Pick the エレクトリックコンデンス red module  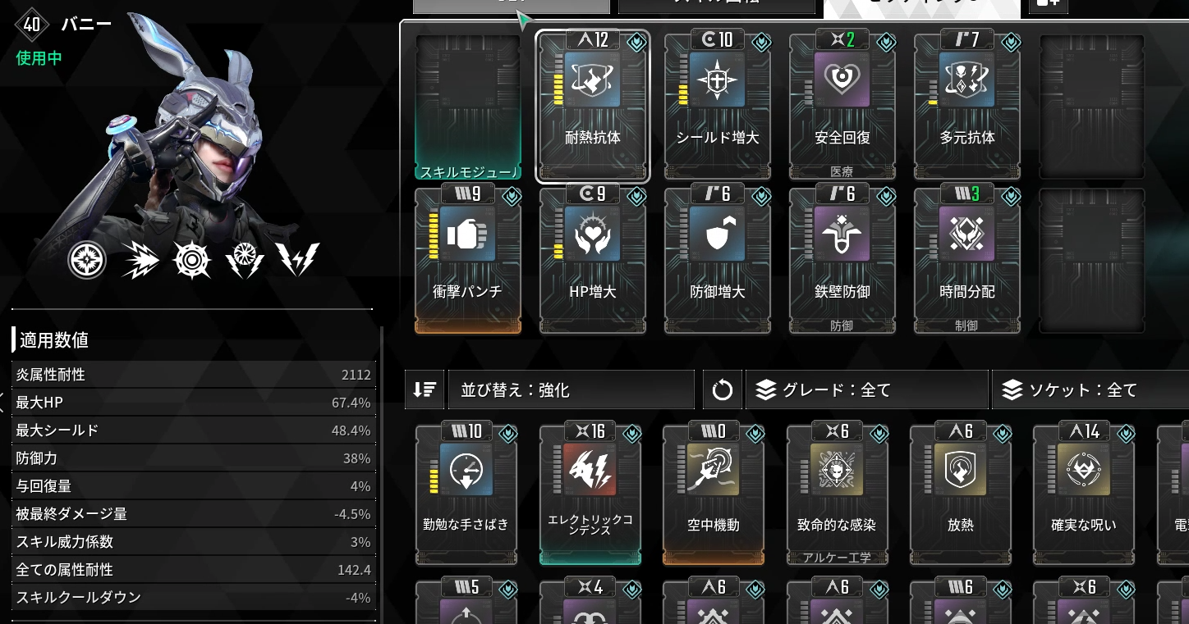point(590,494)
